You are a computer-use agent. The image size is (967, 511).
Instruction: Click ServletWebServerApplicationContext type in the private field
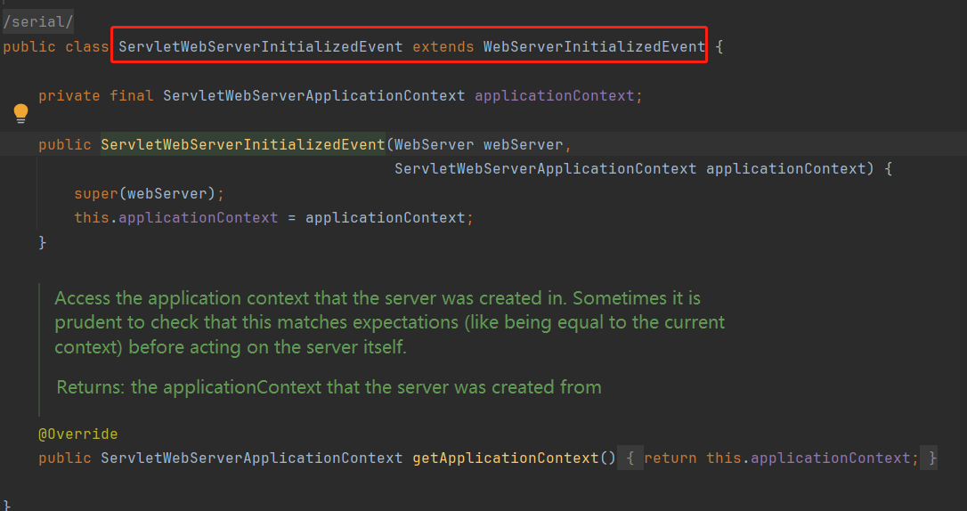click(313, 95)
